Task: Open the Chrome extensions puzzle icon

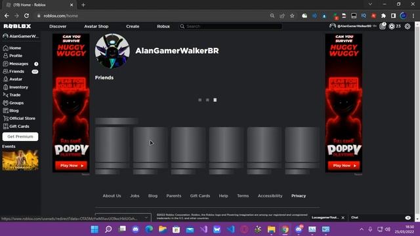Action: (x=383, y=16)
